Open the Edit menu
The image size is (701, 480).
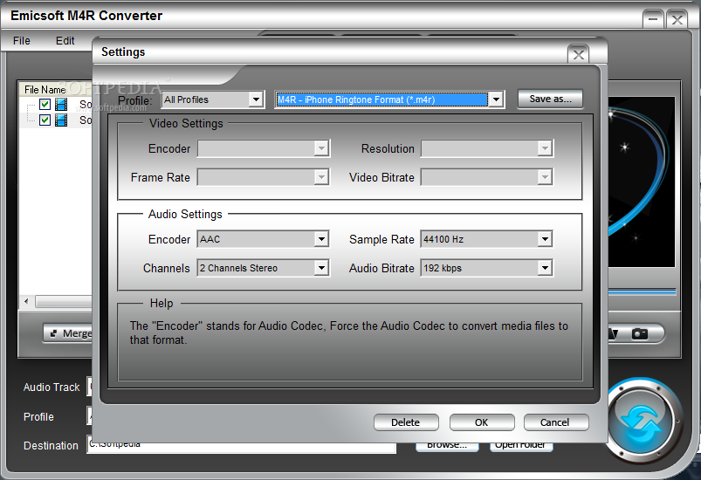click(65, 41)
